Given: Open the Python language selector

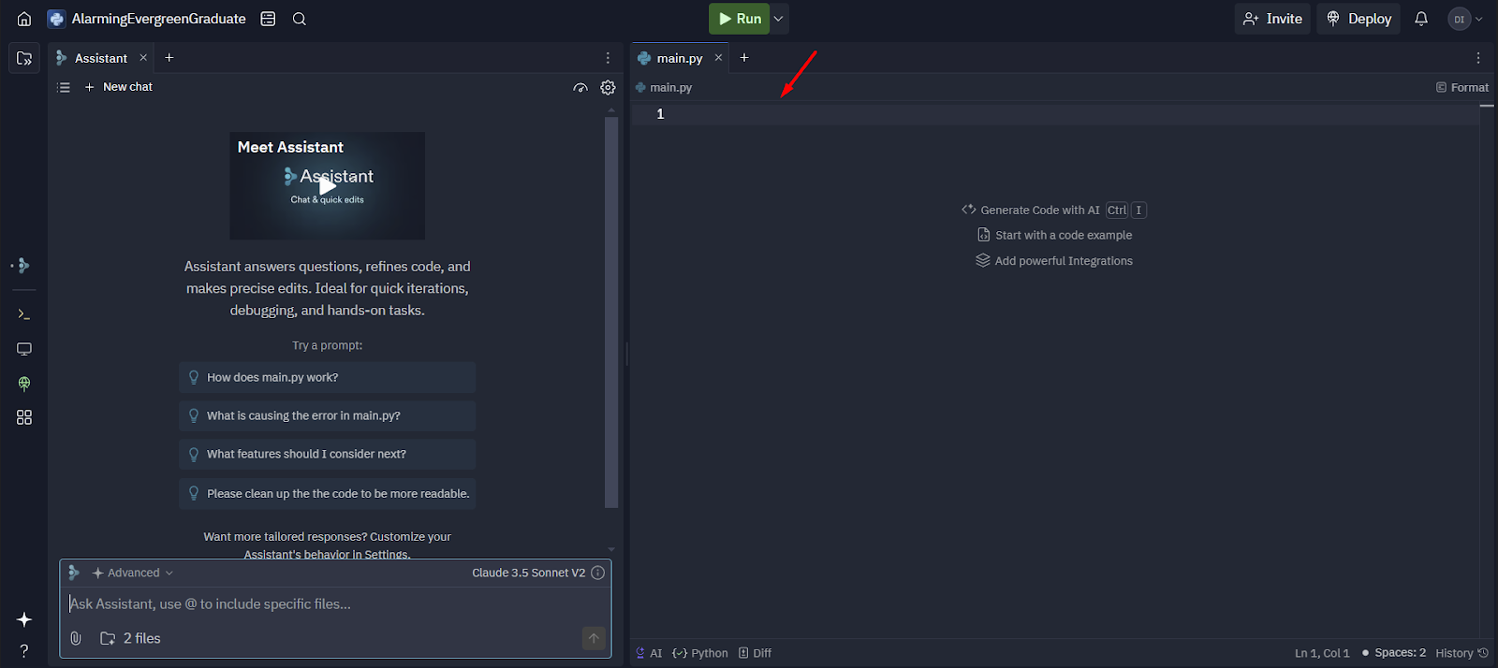Looking at the screenshot, I should tap(700, 653).
